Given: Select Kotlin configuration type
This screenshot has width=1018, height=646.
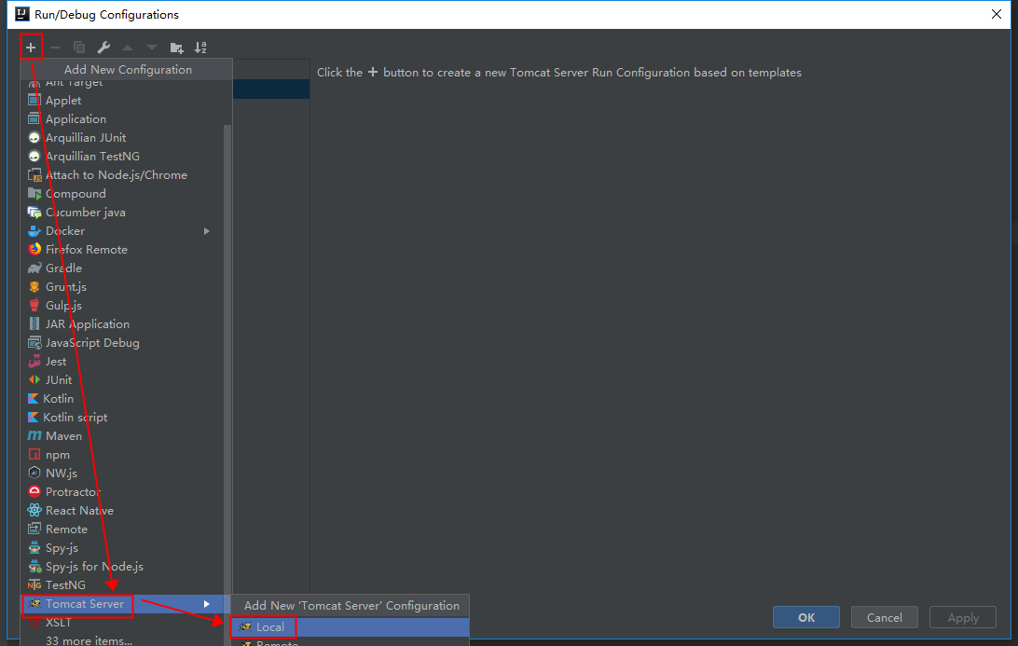Looking at the screenshot, I should tap(122, 399).
